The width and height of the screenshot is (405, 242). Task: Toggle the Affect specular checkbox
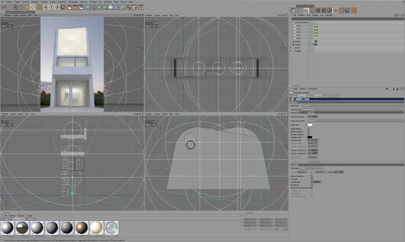click(308, 132)
